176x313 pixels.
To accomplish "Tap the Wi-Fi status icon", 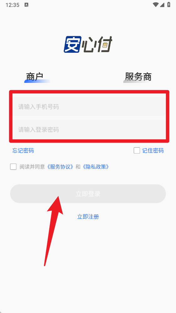I will [x=156, y=5].
